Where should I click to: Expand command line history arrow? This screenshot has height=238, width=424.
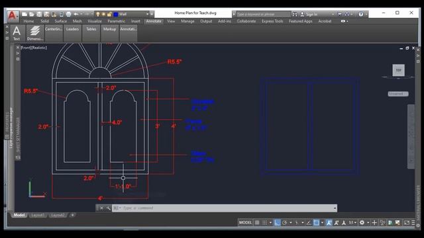point(335,208)
